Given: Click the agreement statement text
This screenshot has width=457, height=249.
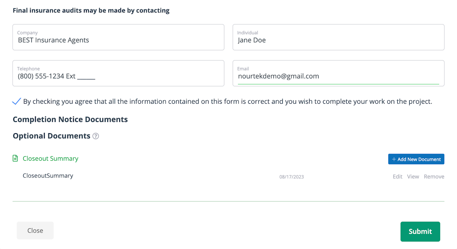Looking at the screenshot, I should pos(227,102).
